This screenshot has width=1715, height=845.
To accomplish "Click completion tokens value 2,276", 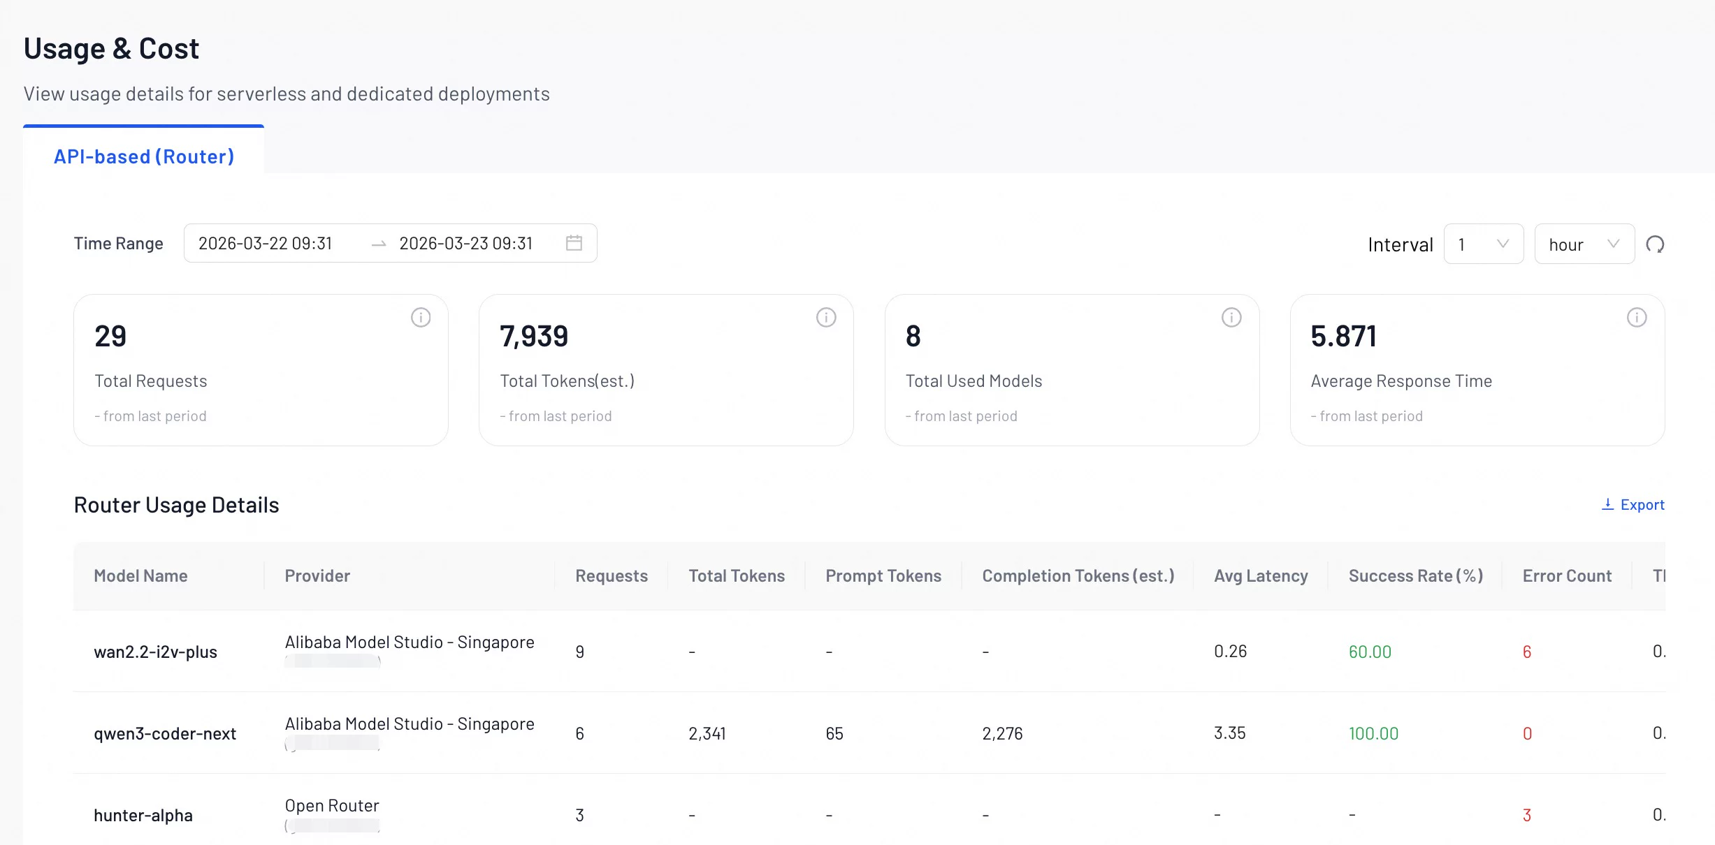I will pos(1002,733).
